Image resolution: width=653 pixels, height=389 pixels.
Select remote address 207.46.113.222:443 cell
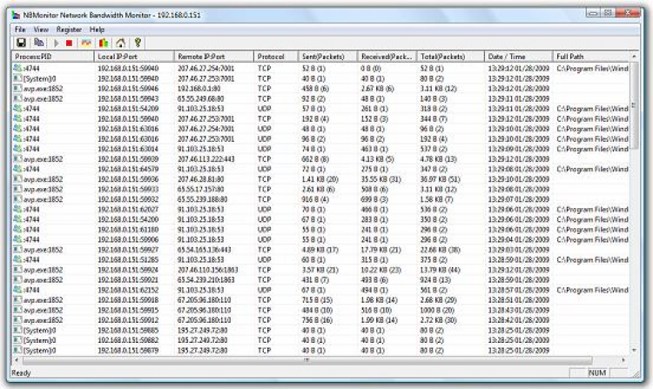coord(206,159)
